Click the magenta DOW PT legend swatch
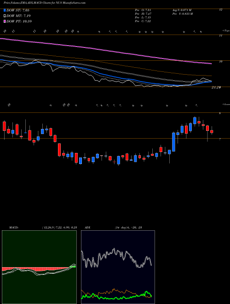 (x=5, y=21)
